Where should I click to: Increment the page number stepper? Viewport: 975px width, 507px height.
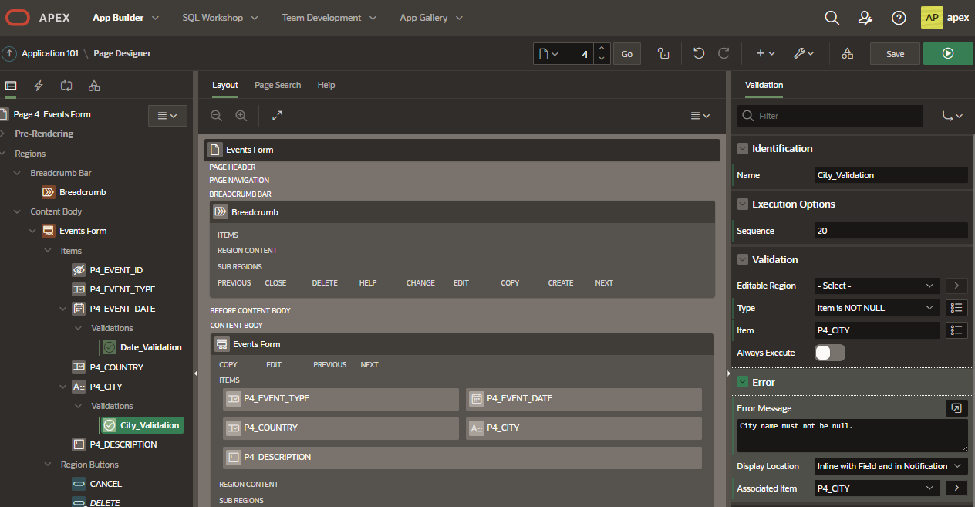tap(603, 48)
